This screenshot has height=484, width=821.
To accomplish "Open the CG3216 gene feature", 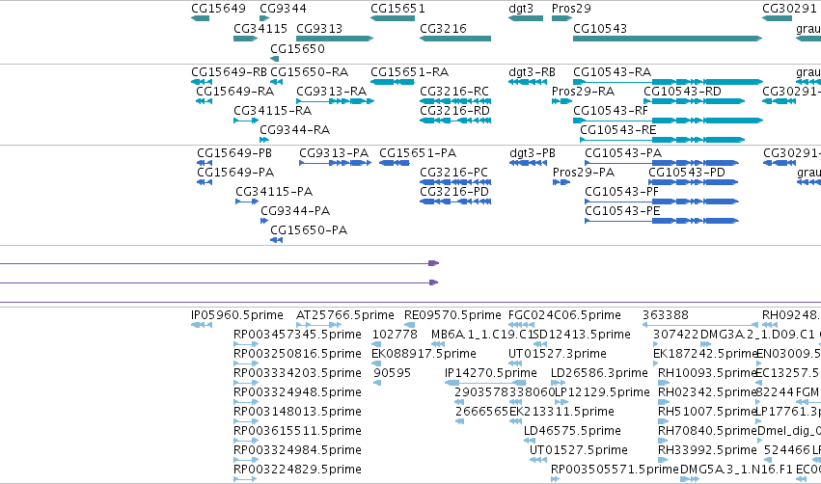I will pos(455,39).
